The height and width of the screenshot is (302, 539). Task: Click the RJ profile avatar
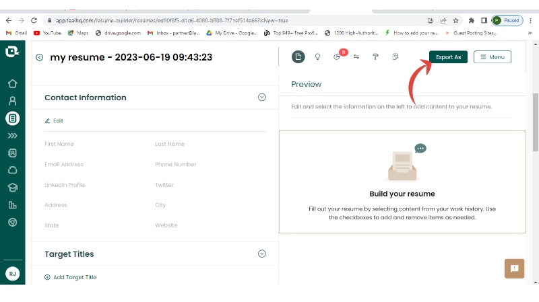pos(12,273)
